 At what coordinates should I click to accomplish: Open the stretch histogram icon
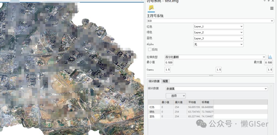[x=270, y=57]
